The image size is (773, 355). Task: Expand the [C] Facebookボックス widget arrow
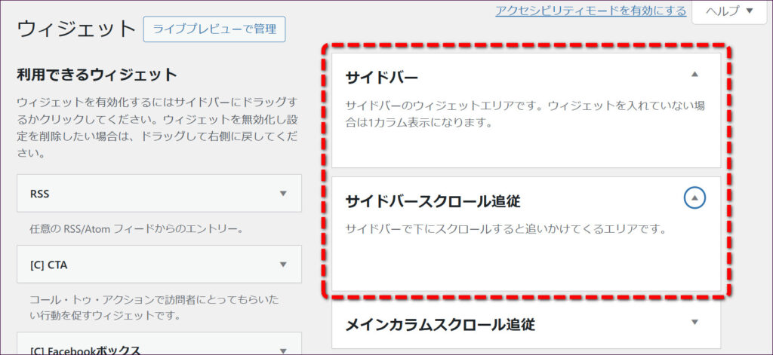coord(283,349)
